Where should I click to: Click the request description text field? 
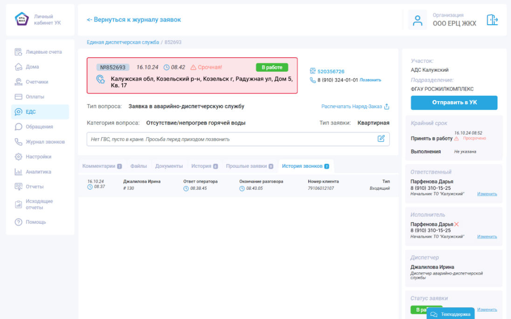click(231, 139)
